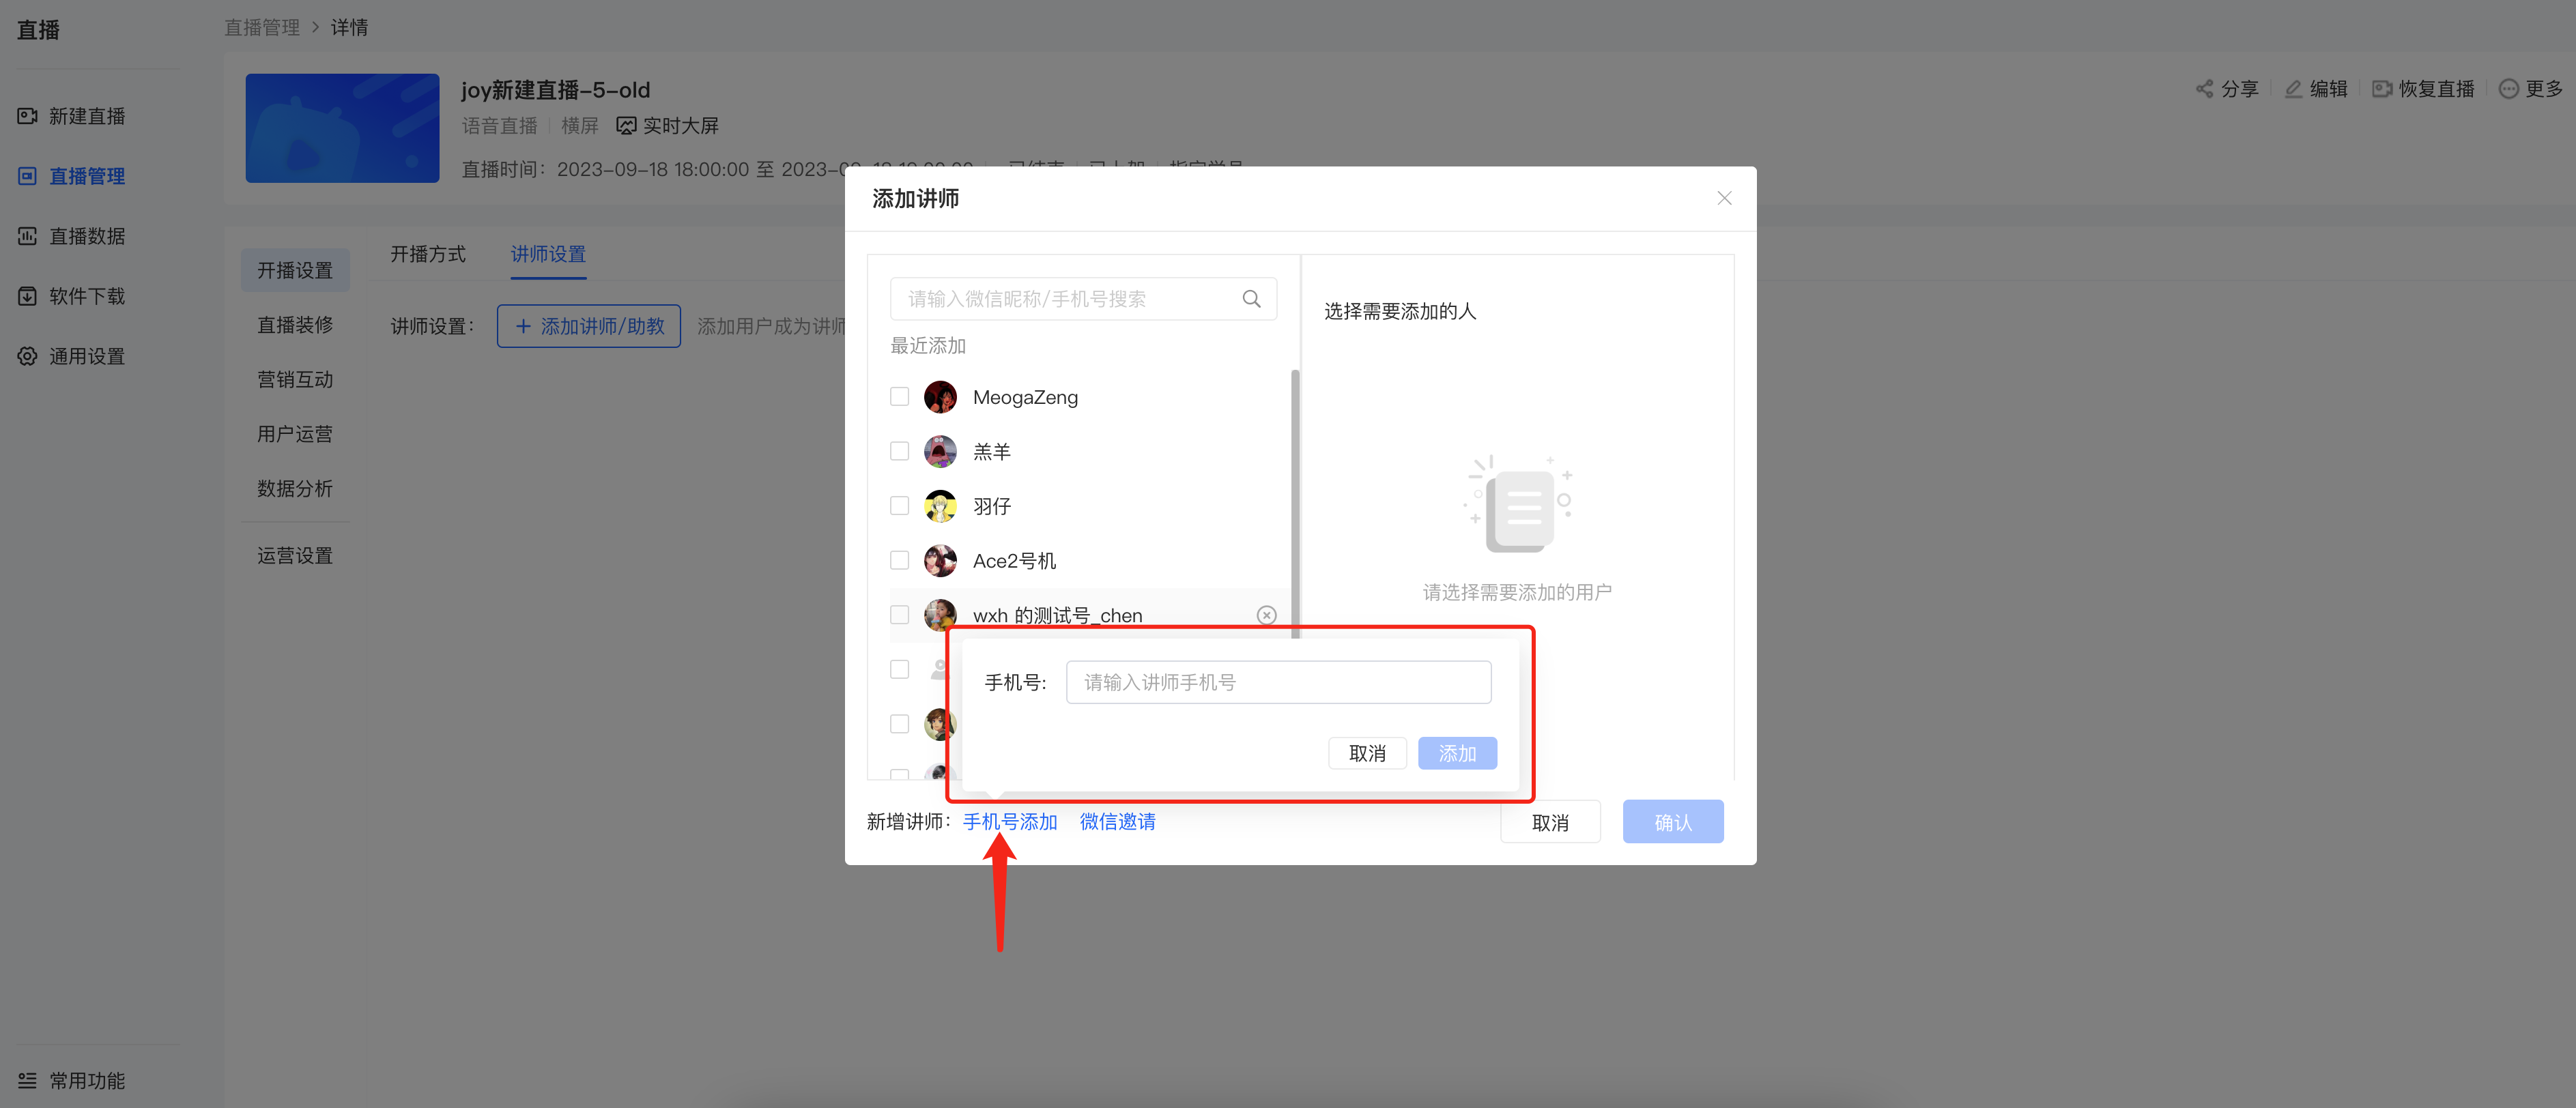Screen dimensions: 2576x1108
Task: Open 直播数据 via its sidebar icon
Action: tap(27, 236)
